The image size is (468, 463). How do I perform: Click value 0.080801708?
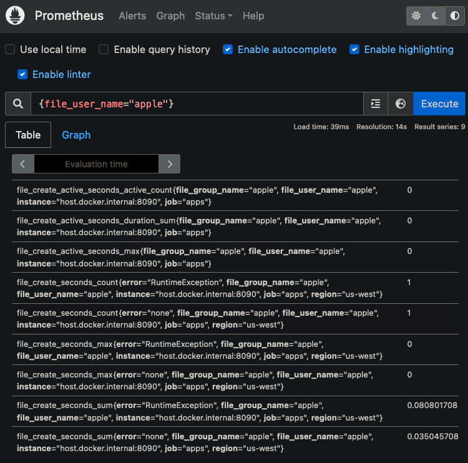tap(432, 405)
